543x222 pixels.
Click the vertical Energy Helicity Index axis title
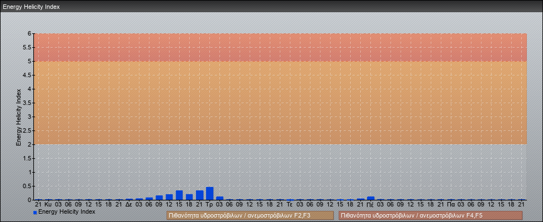pyautogui.click(x=18, y=117)
